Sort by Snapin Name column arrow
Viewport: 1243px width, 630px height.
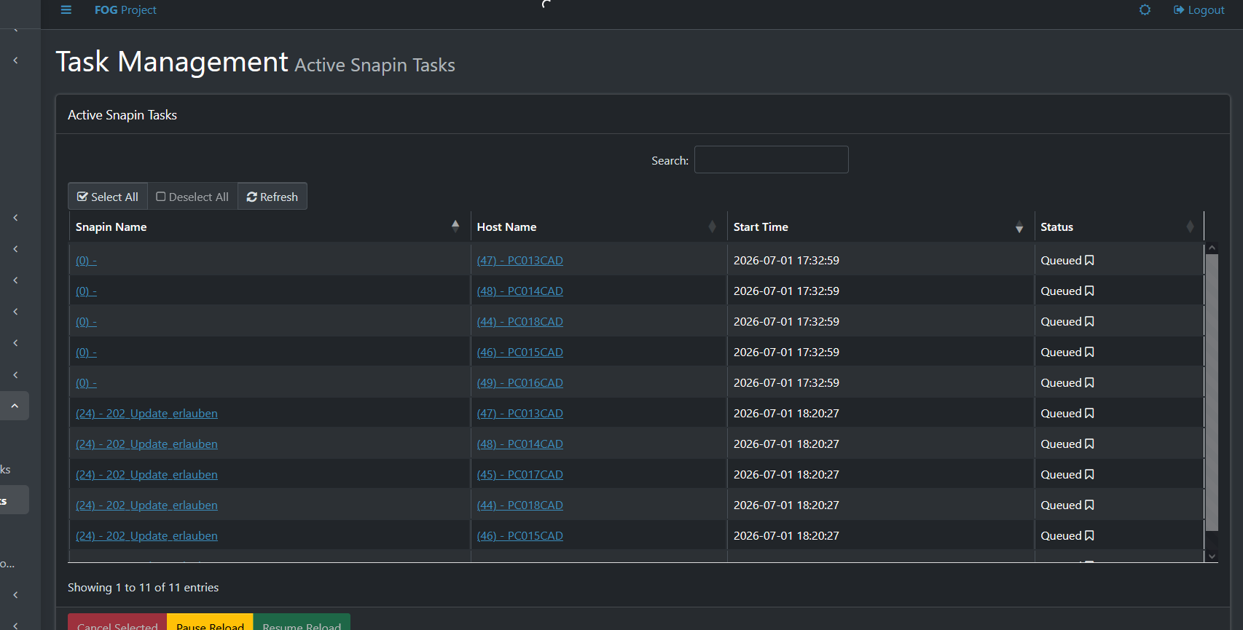coord(455,226)
